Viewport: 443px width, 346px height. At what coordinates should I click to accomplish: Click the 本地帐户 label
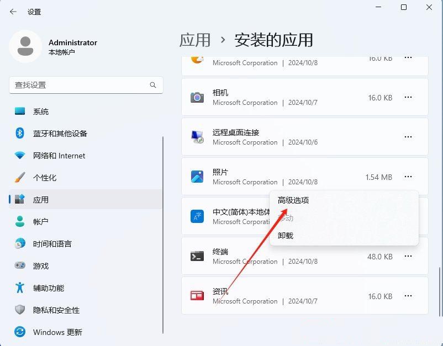(62, 52)
